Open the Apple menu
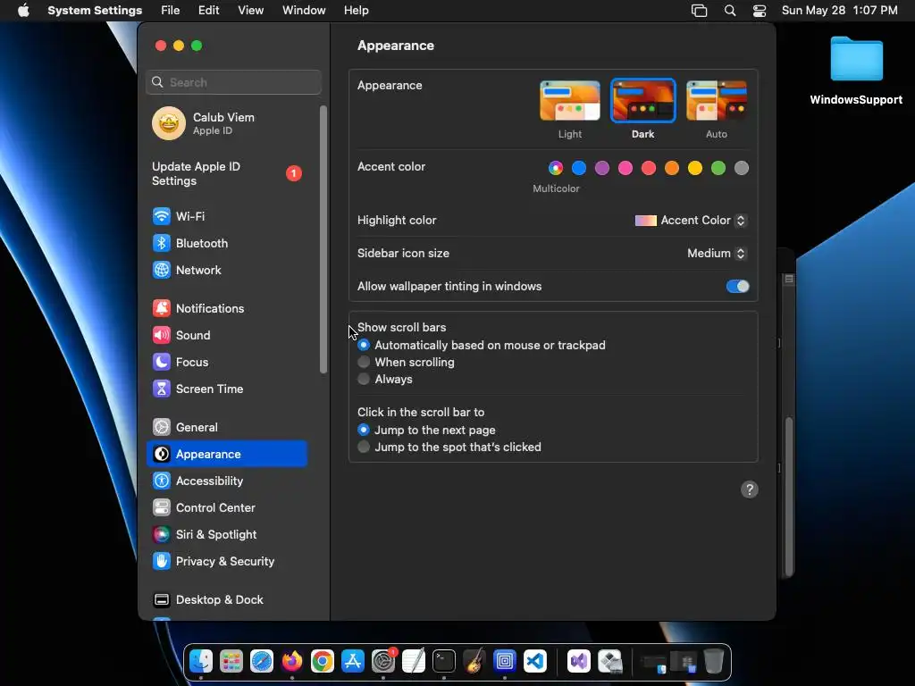The height and width of the screenshot is (686, 915). pos(23,11)
